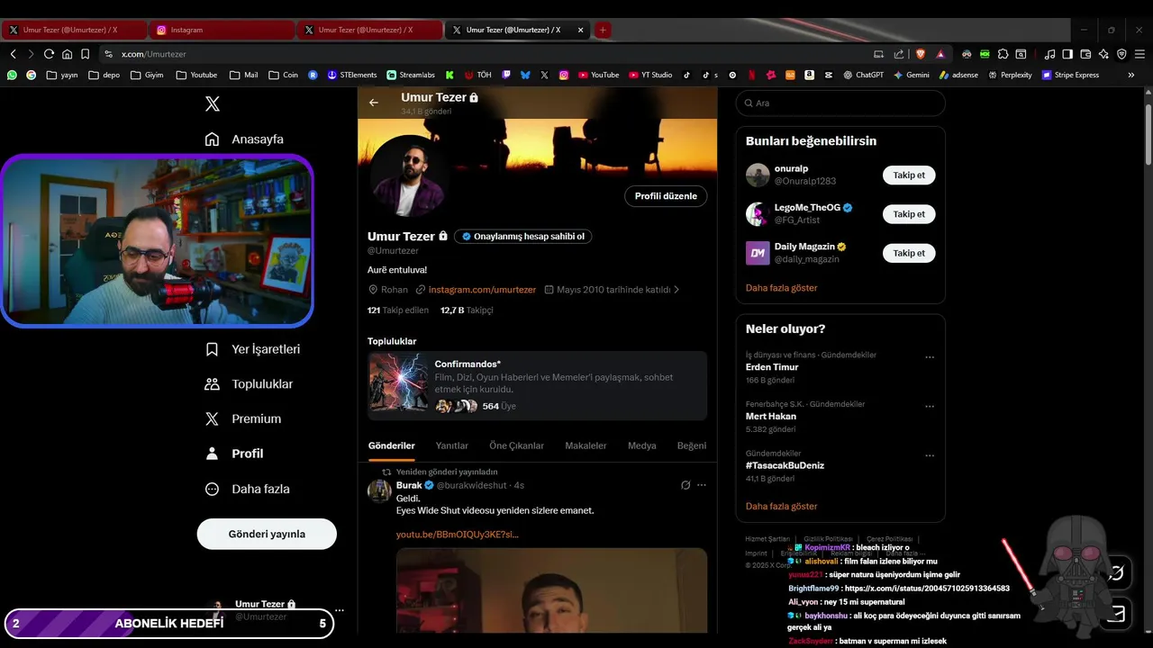Show more bookmarks with chevron
1153x648 pixels.
click(x=1131, y=75)
